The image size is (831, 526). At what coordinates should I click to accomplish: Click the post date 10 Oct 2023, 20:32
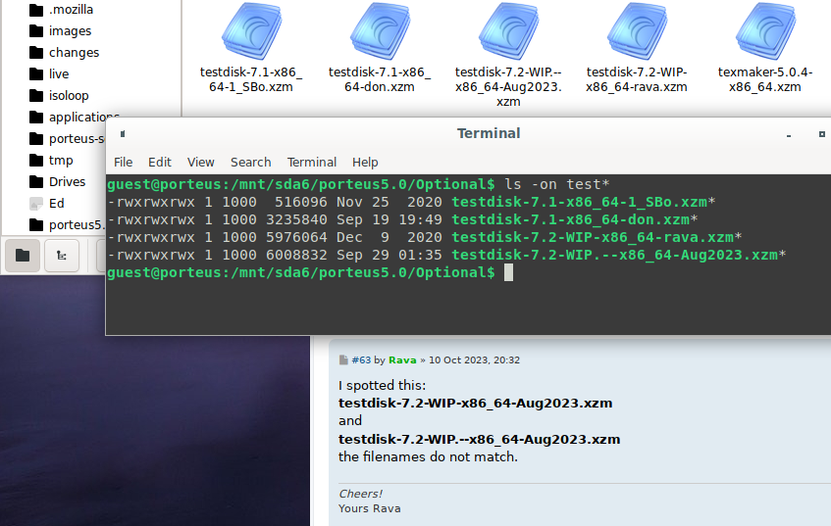pyautogui.click(x=474, y=359)
